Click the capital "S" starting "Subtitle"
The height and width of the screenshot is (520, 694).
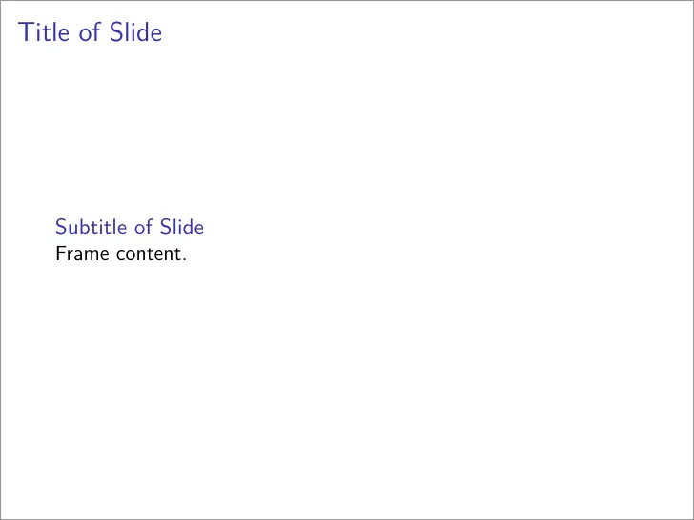click(61, 227)
